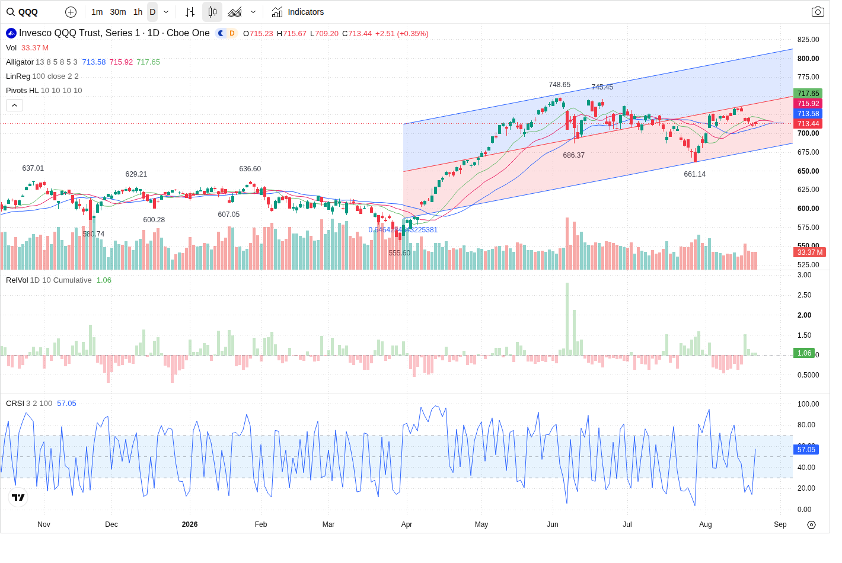This screenshot has height=563, width=842.
Task: Select the candles chart style icon
Action: point(212,12)
